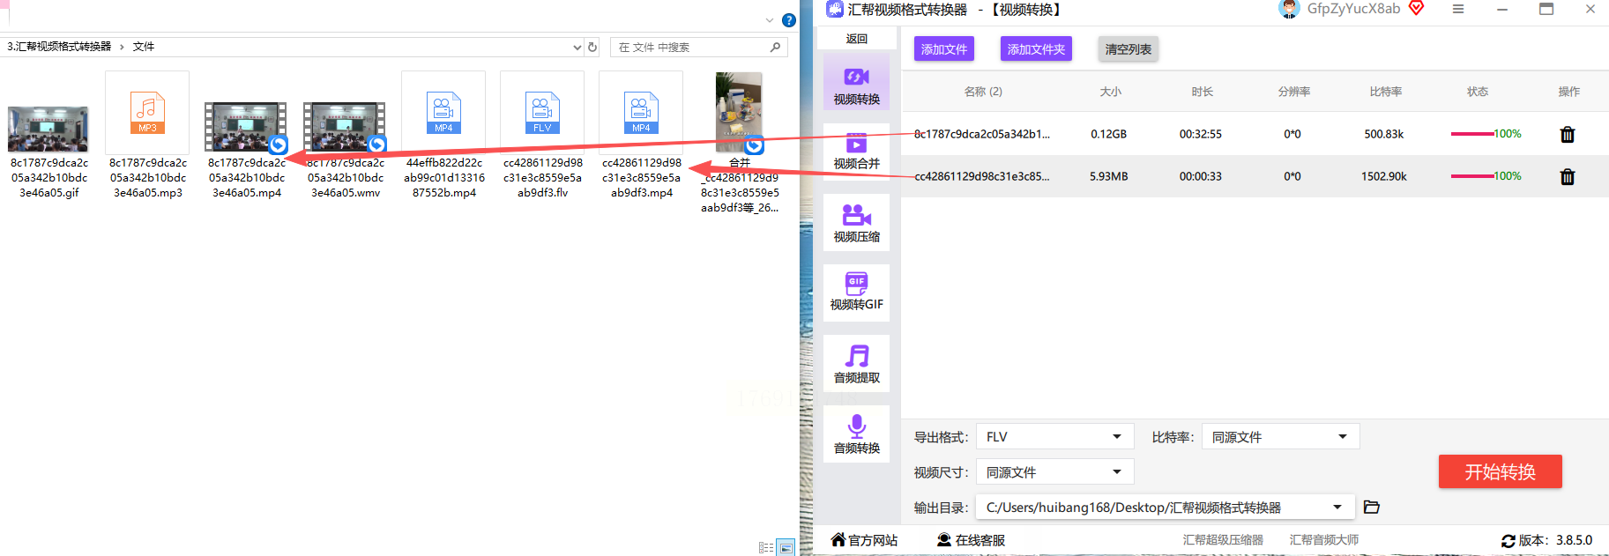Click the 时长 column header
The width and height of the screenshot is (1609, 556).
[x=1202, y=92]
